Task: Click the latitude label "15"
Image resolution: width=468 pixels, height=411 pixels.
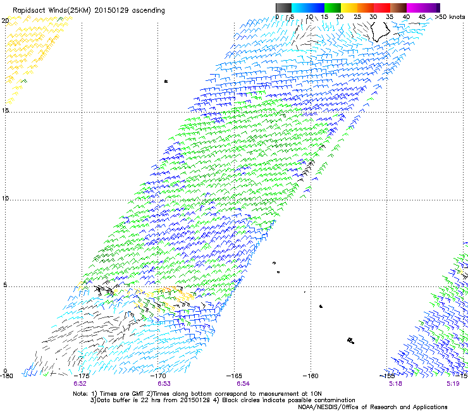Action: (5, 111)
